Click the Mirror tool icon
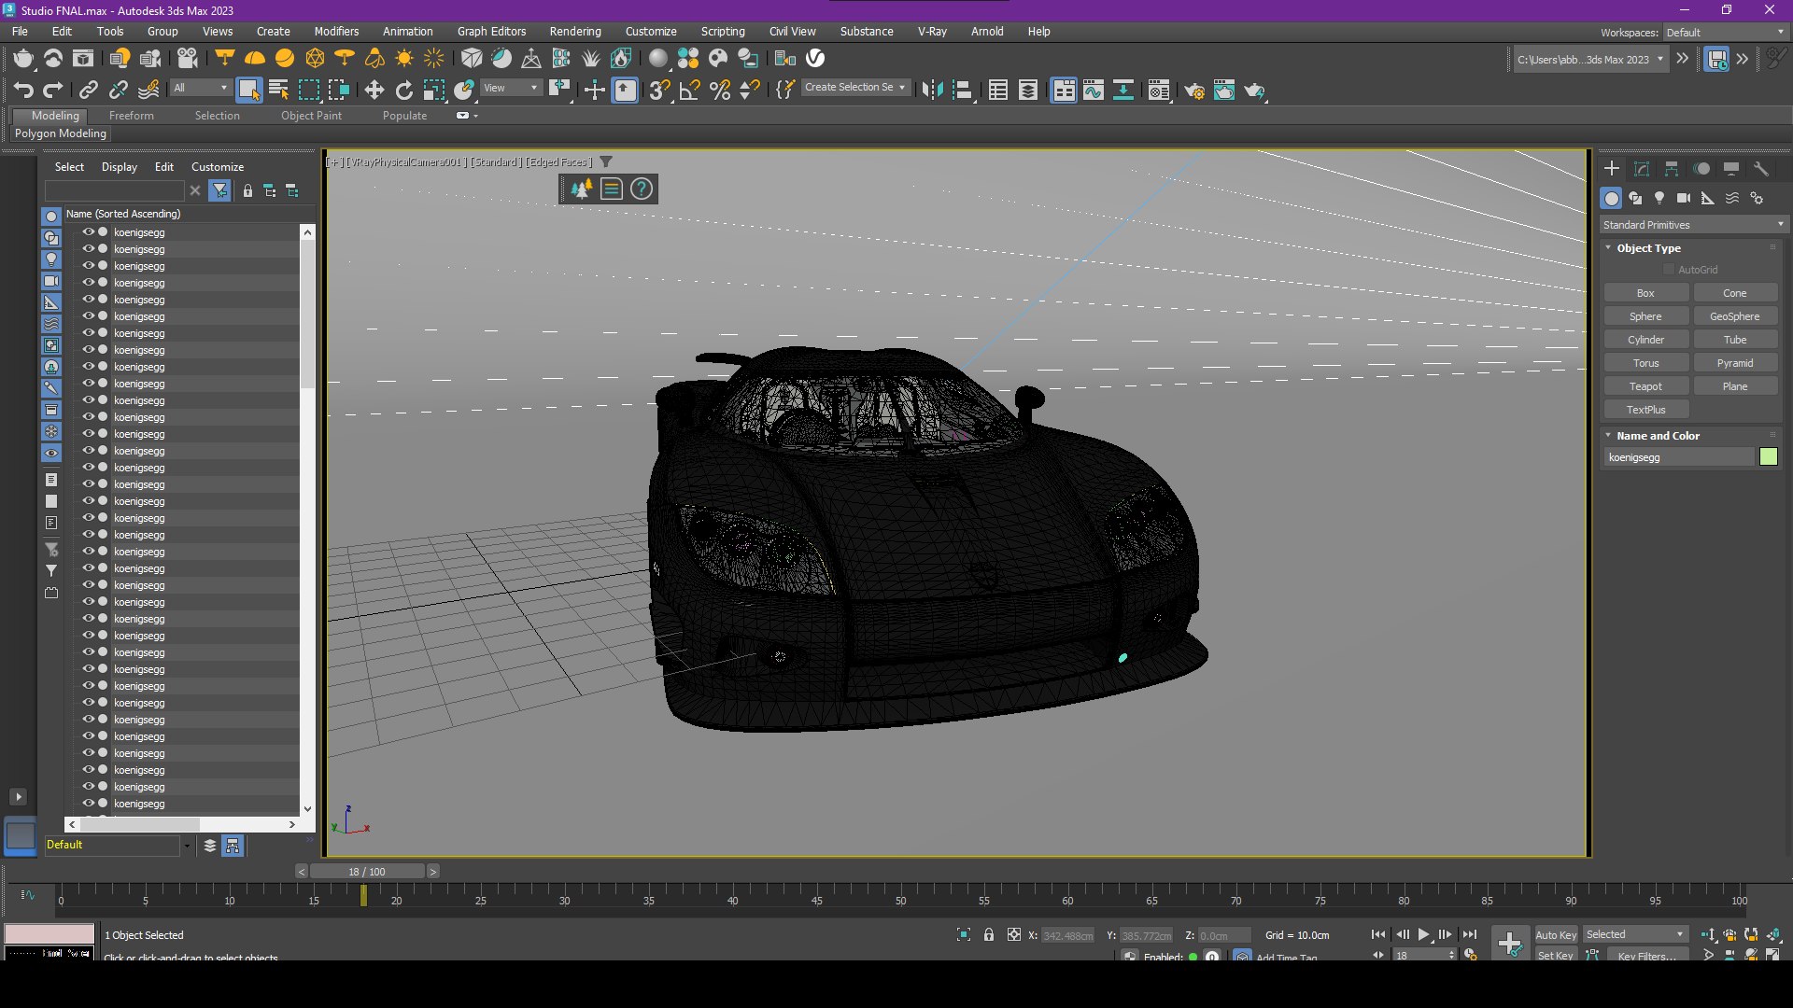The image size is (1793, 1008). pyautogui.click(x=932, y=91)
